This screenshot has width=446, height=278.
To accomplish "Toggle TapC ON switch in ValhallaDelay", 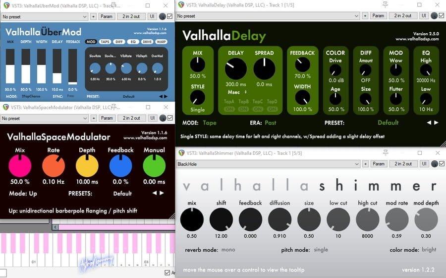I will click(258, 109).
